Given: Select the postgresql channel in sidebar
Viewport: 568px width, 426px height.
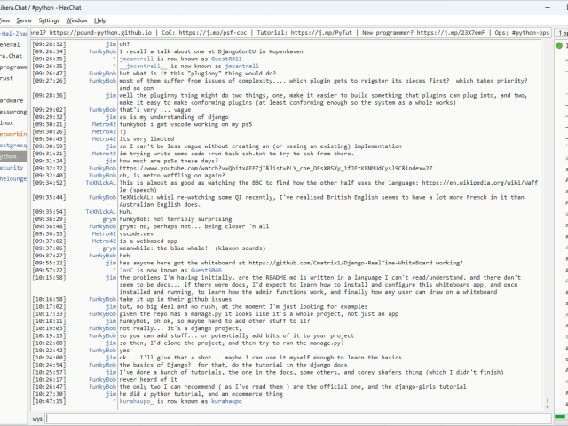Looking at the screenshot, I should pyautogui.click(x=13, y=145).
